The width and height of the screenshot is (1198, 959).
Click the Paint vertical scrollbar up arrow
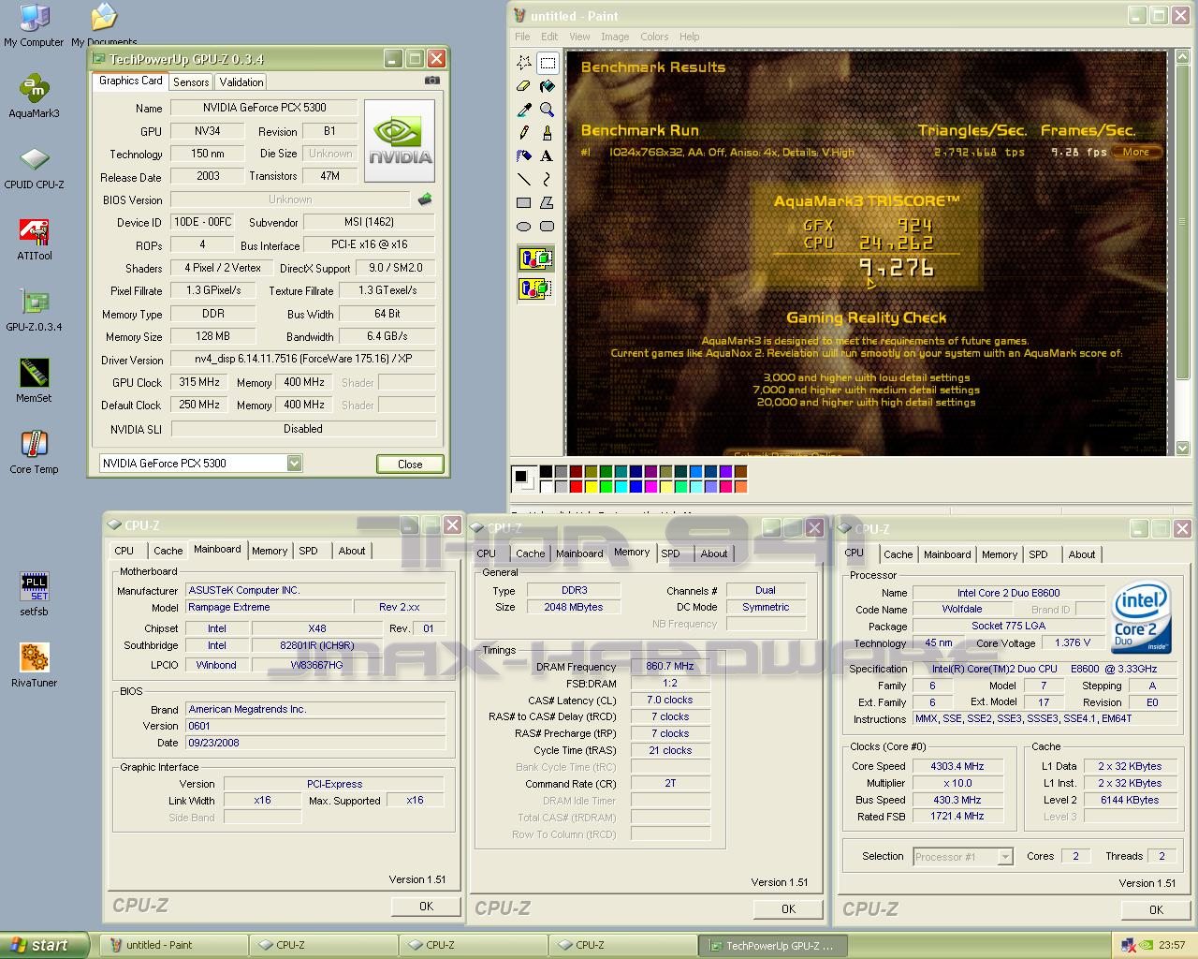1182,56
